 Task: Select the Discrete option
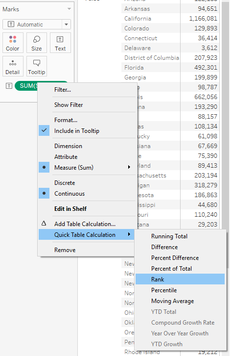[x=65, y=183]
